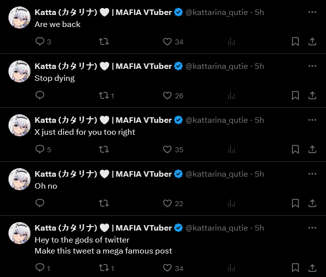Like the "X just died for you too right" tweet
The image size is (326, 277).
pos(167,150)
